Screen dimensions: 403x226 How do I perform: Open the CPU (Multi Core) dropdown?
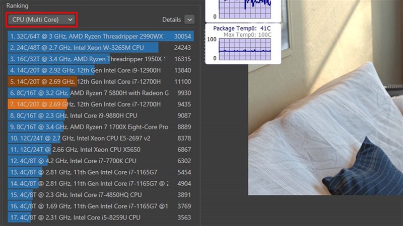[x=42, y=20]
